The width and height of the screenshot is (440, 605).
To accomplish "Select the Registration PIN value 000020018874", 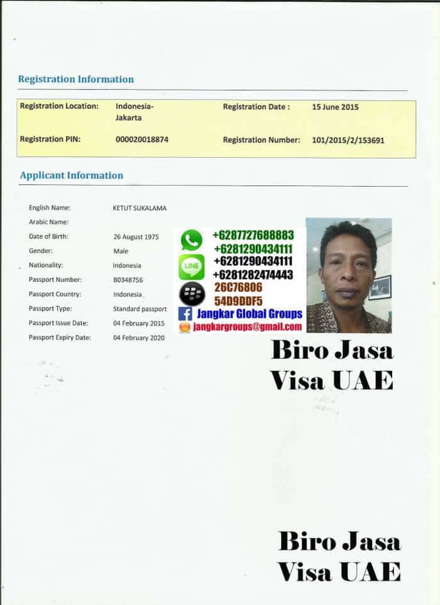I will point(141,140).
